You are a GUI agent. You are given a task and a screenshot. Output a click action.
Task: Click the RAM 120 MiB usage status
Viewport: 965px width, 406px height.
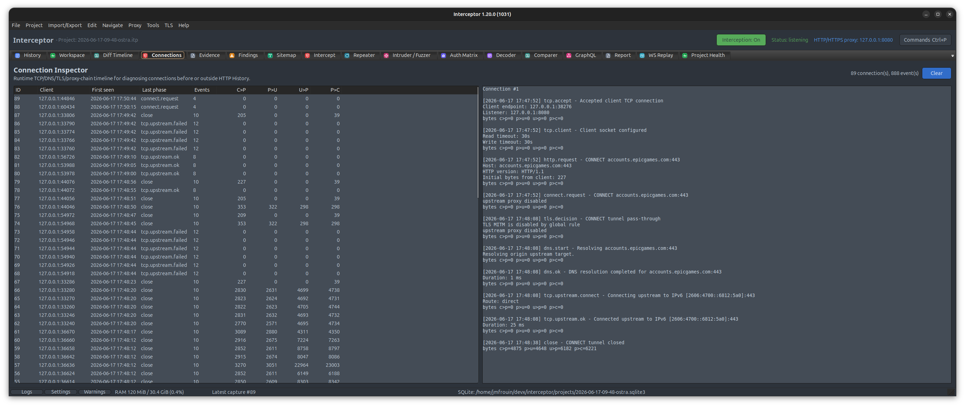tap(149, 392)
